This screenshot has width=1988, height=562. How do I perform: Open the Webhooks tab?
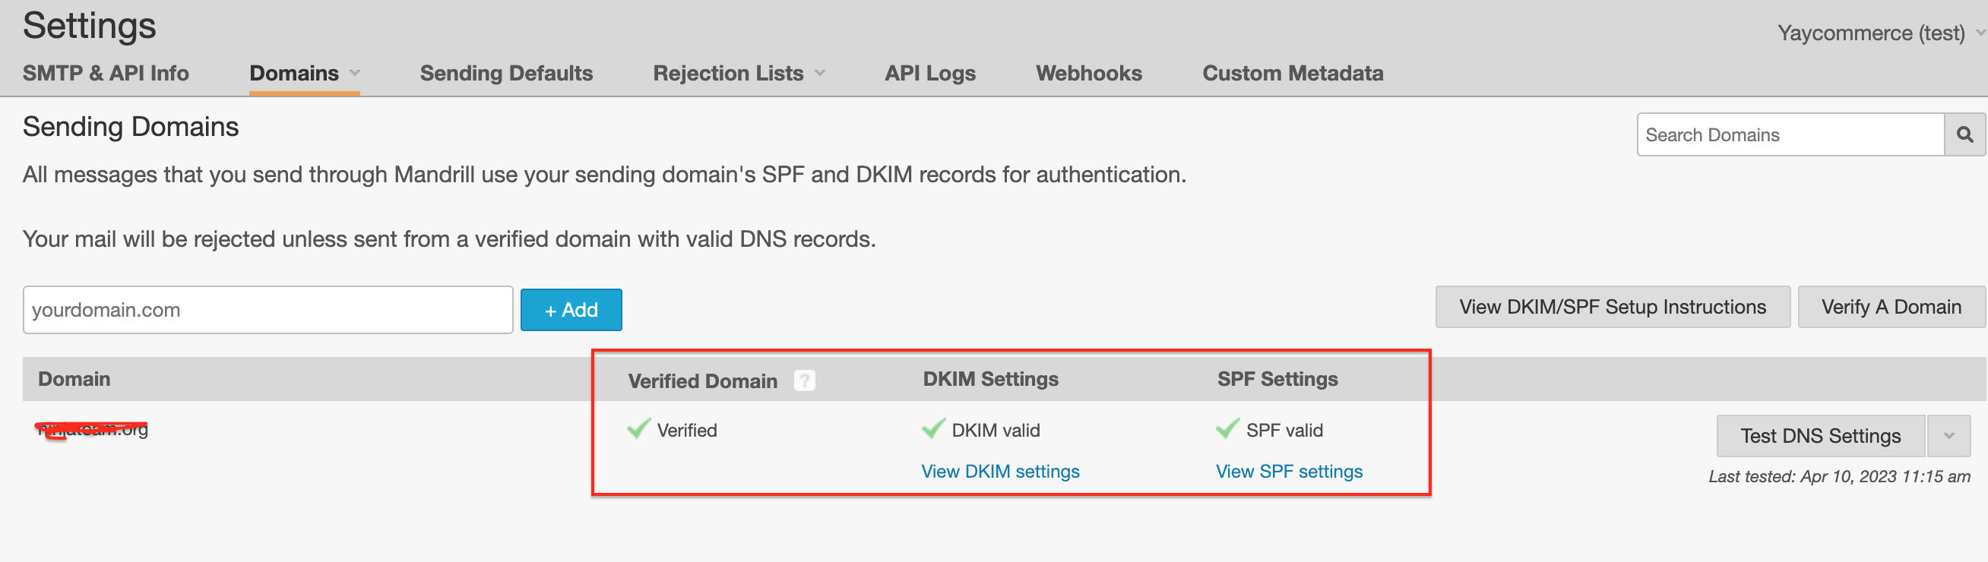(x=1088, y=73)
